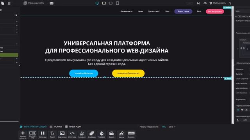Click the selection icon in left panel

pos(16,15)
